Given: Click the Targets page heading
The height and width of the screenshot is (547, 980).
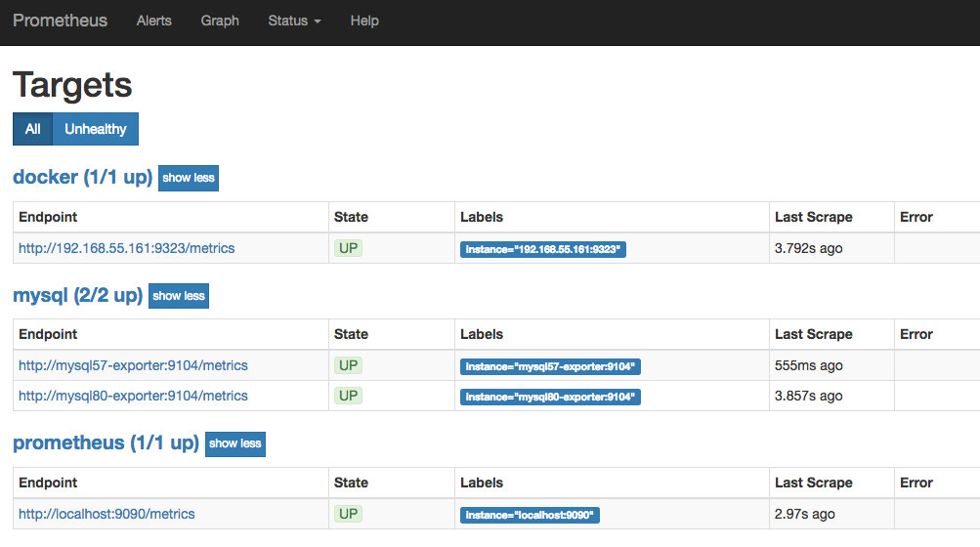Looking at the screenshot, I should pyautogui.click(x=72, y=84).
